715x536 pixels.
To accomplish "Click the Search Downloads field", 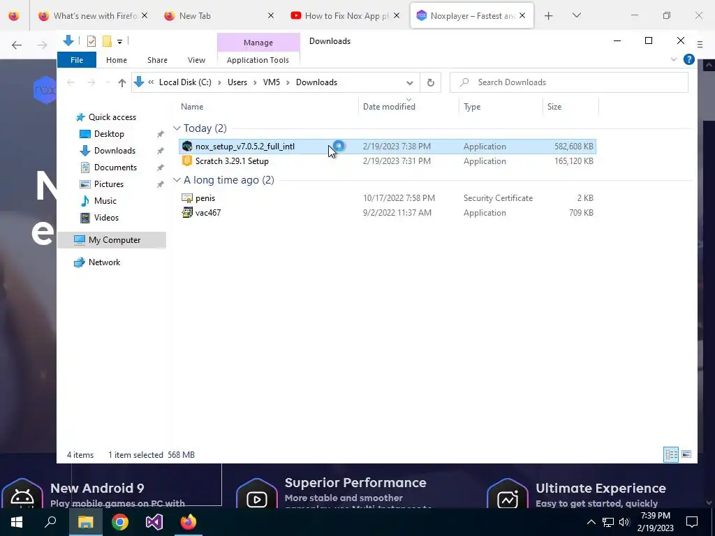I will [568, 82].
